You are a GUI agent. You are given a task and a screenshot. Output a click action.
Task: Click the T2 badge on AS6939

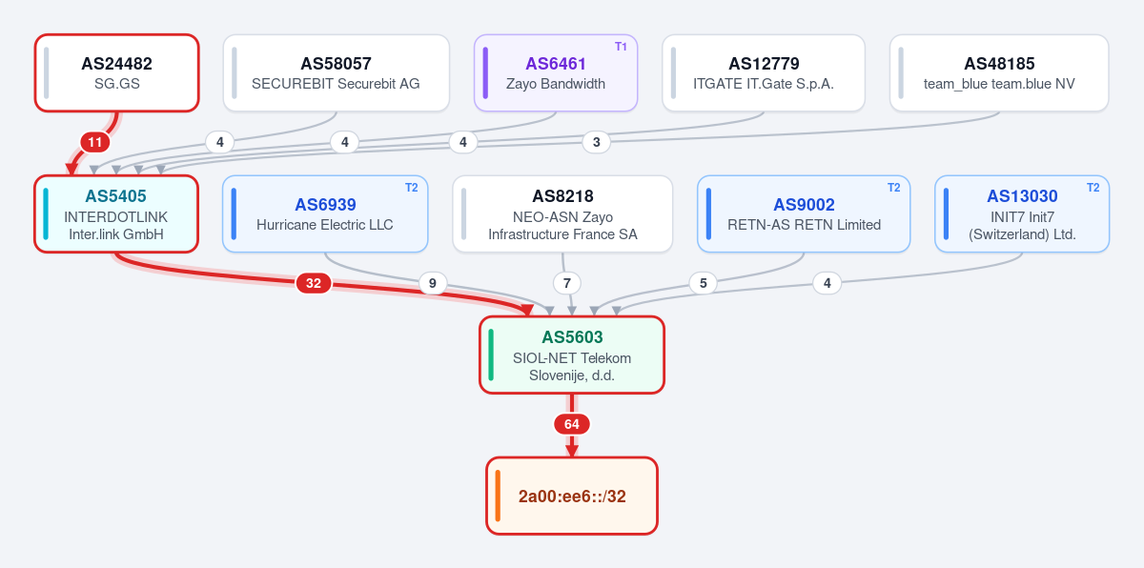(x=412, y=188)
